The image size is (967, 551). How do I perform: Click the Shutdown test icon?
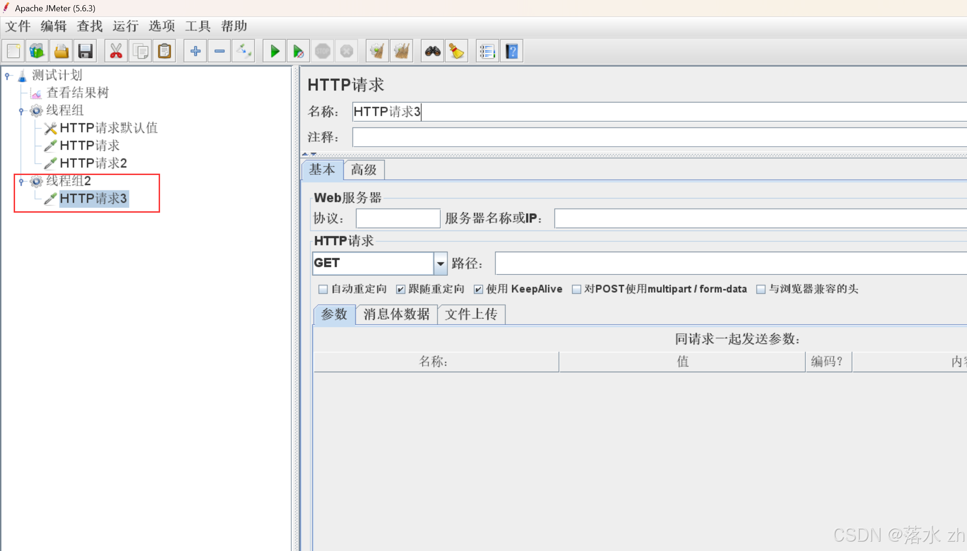tap(347, 51)
